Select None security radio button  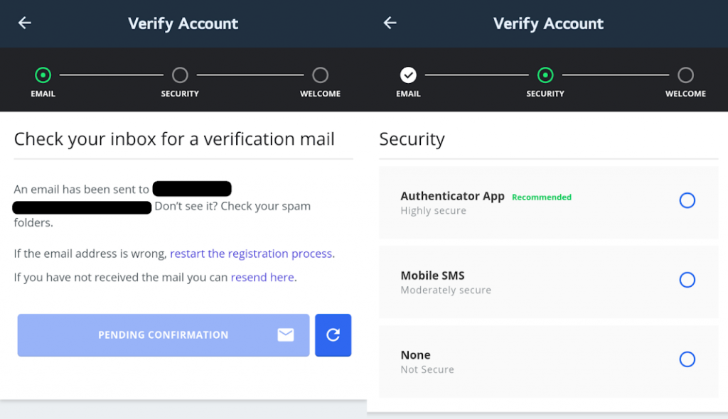tap(687, 359)
